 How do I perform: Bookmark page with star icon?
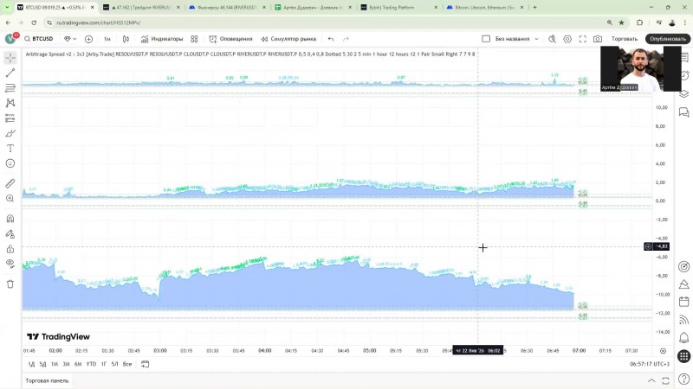tap(621, 22)
